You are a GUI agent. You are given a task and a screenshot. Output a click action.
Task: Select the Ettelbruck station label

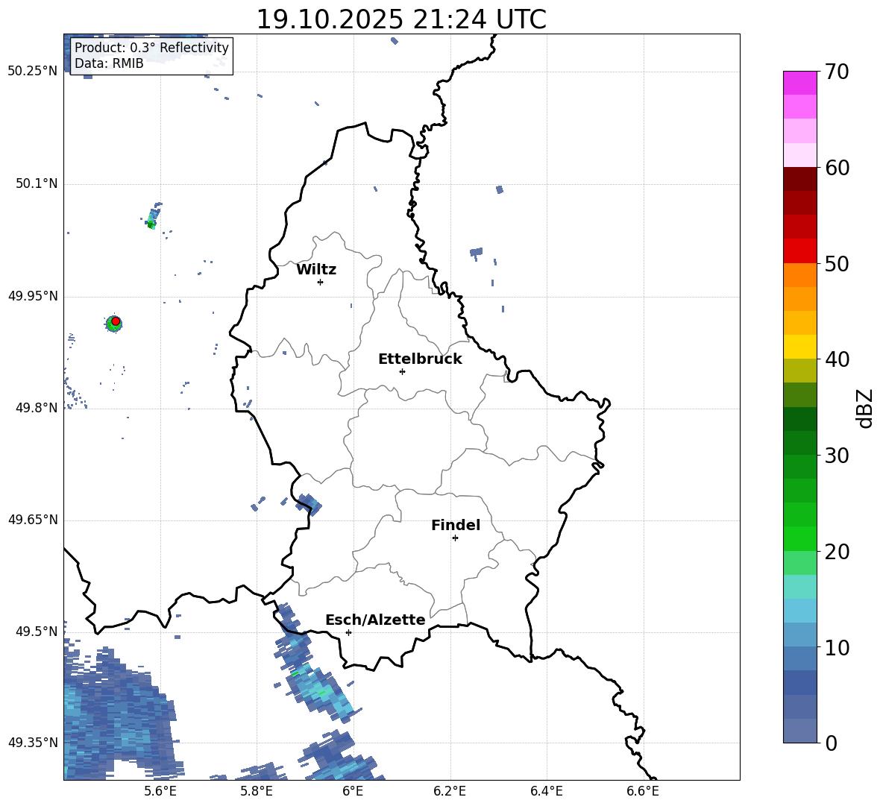coord(420,359)
